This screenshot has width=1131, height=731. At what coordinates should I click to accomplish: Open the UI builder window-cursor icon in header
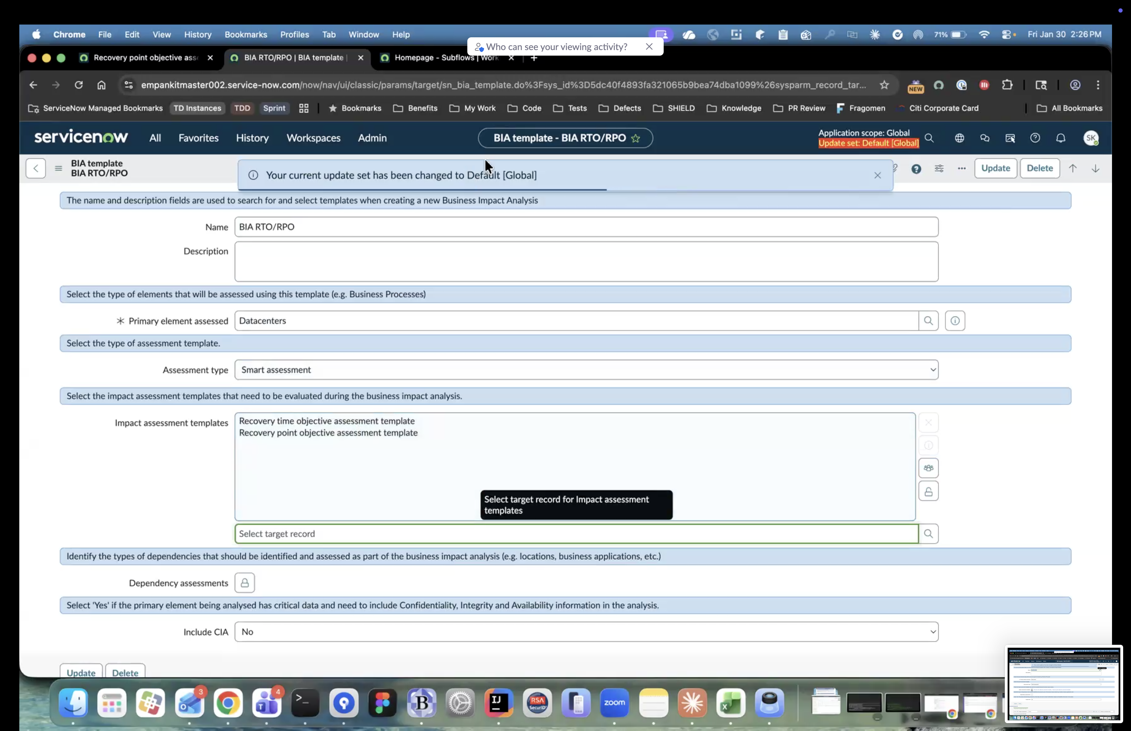(1010, 138)
